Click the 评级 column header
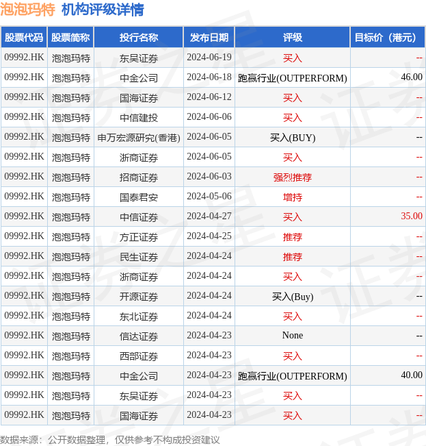This screenshot has width=426, height=446. coord(293,38)
